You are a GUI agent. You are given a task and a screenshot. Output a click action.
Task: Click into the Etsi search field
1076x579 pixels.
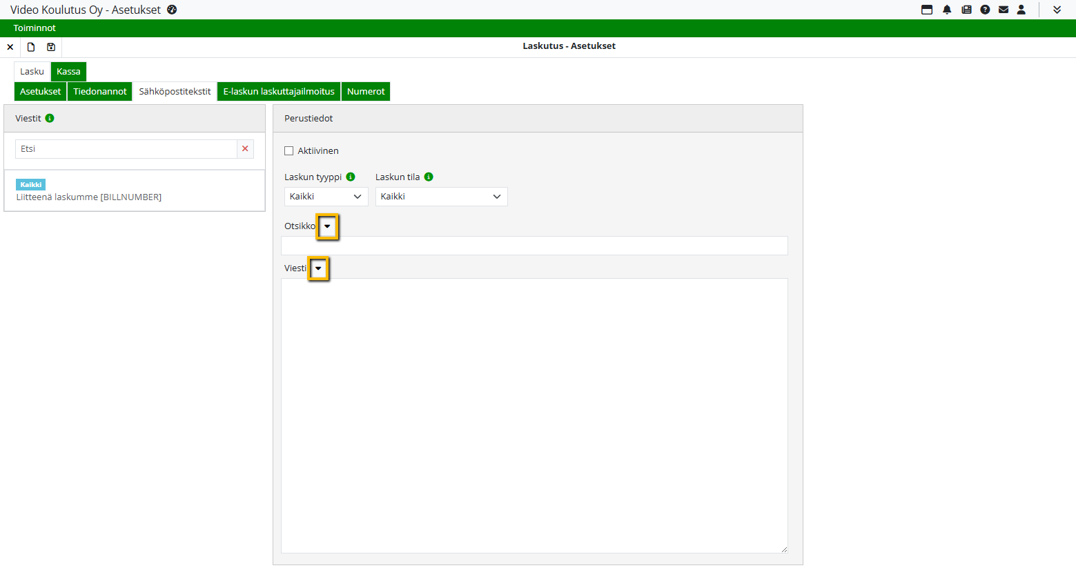[x=126, y=149]
